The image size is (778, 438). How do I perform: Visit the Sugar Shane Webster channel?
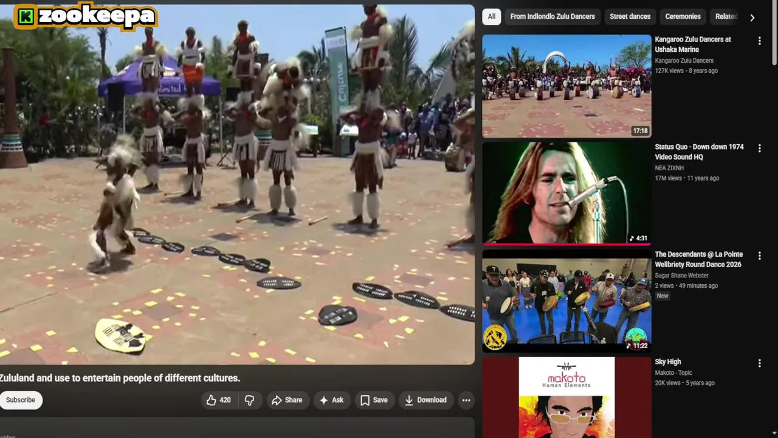[681, 276]
